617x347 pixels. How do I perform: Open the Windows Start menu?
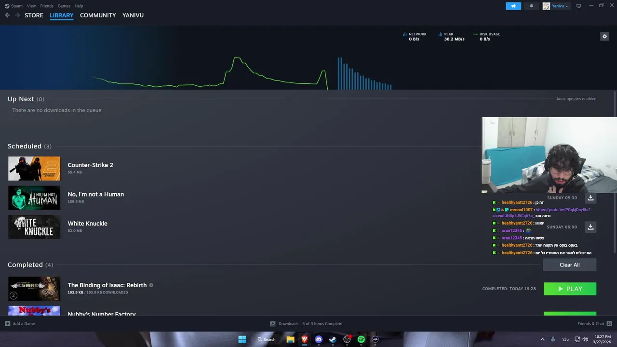(x=242, y=339)
